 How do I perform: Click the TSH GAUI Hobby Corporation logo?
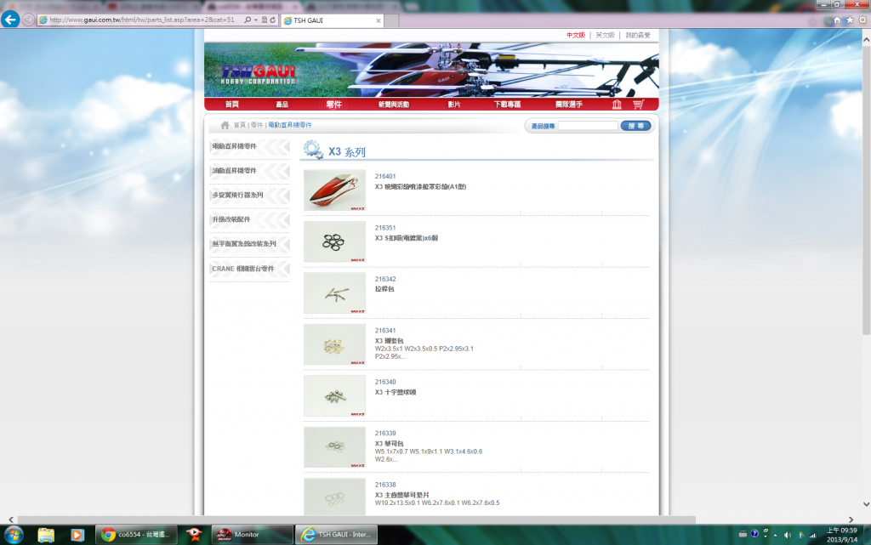259,74
